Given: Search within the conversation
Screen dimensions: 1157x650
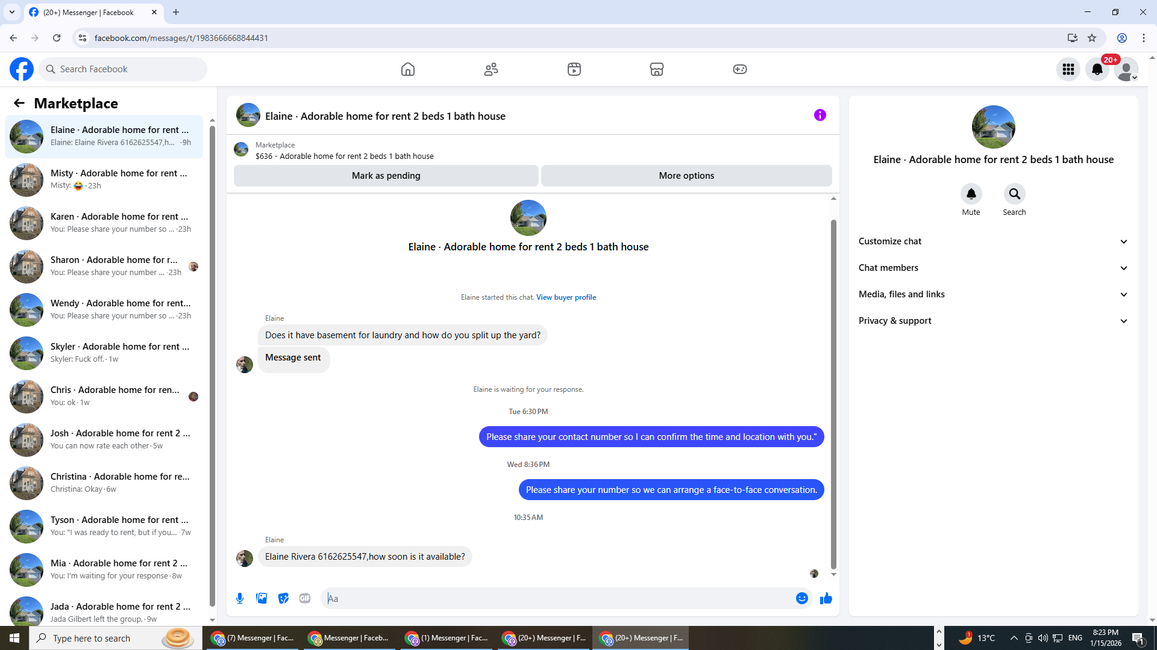Looking at the screenshot, I should click(x=1014, y=194).
